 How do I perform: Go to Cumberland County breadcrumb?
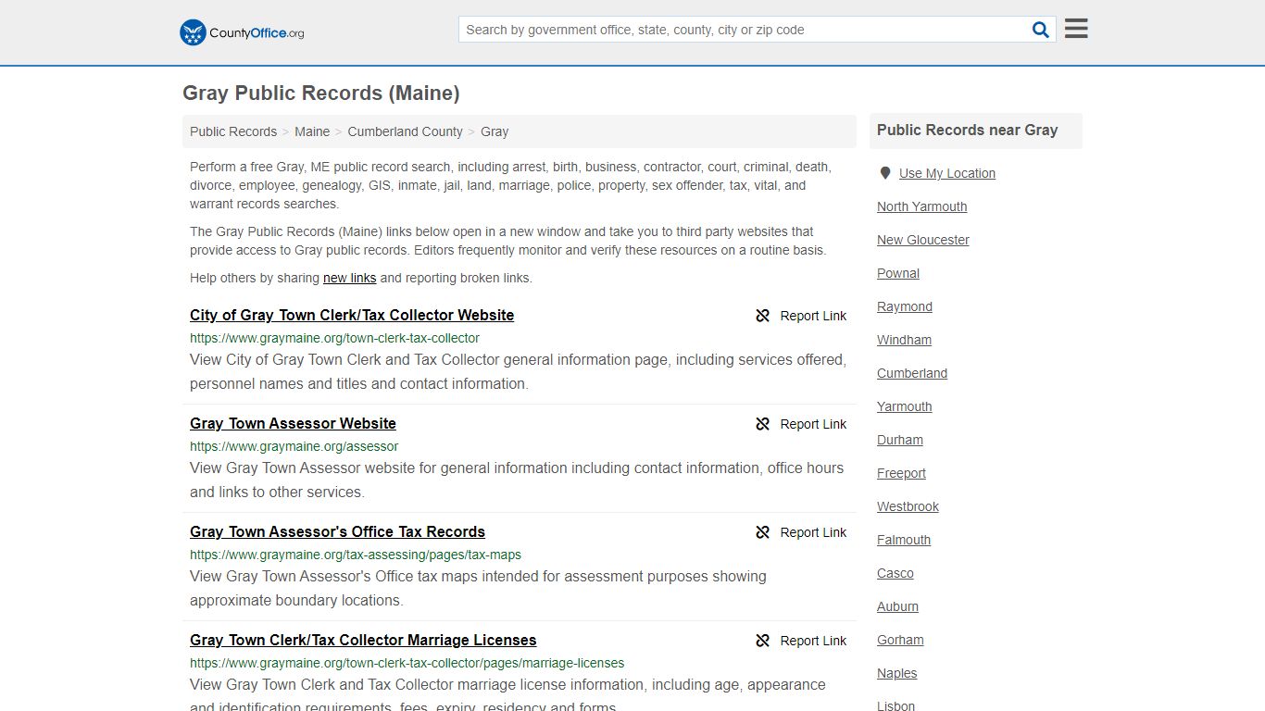tap(405, 131)
